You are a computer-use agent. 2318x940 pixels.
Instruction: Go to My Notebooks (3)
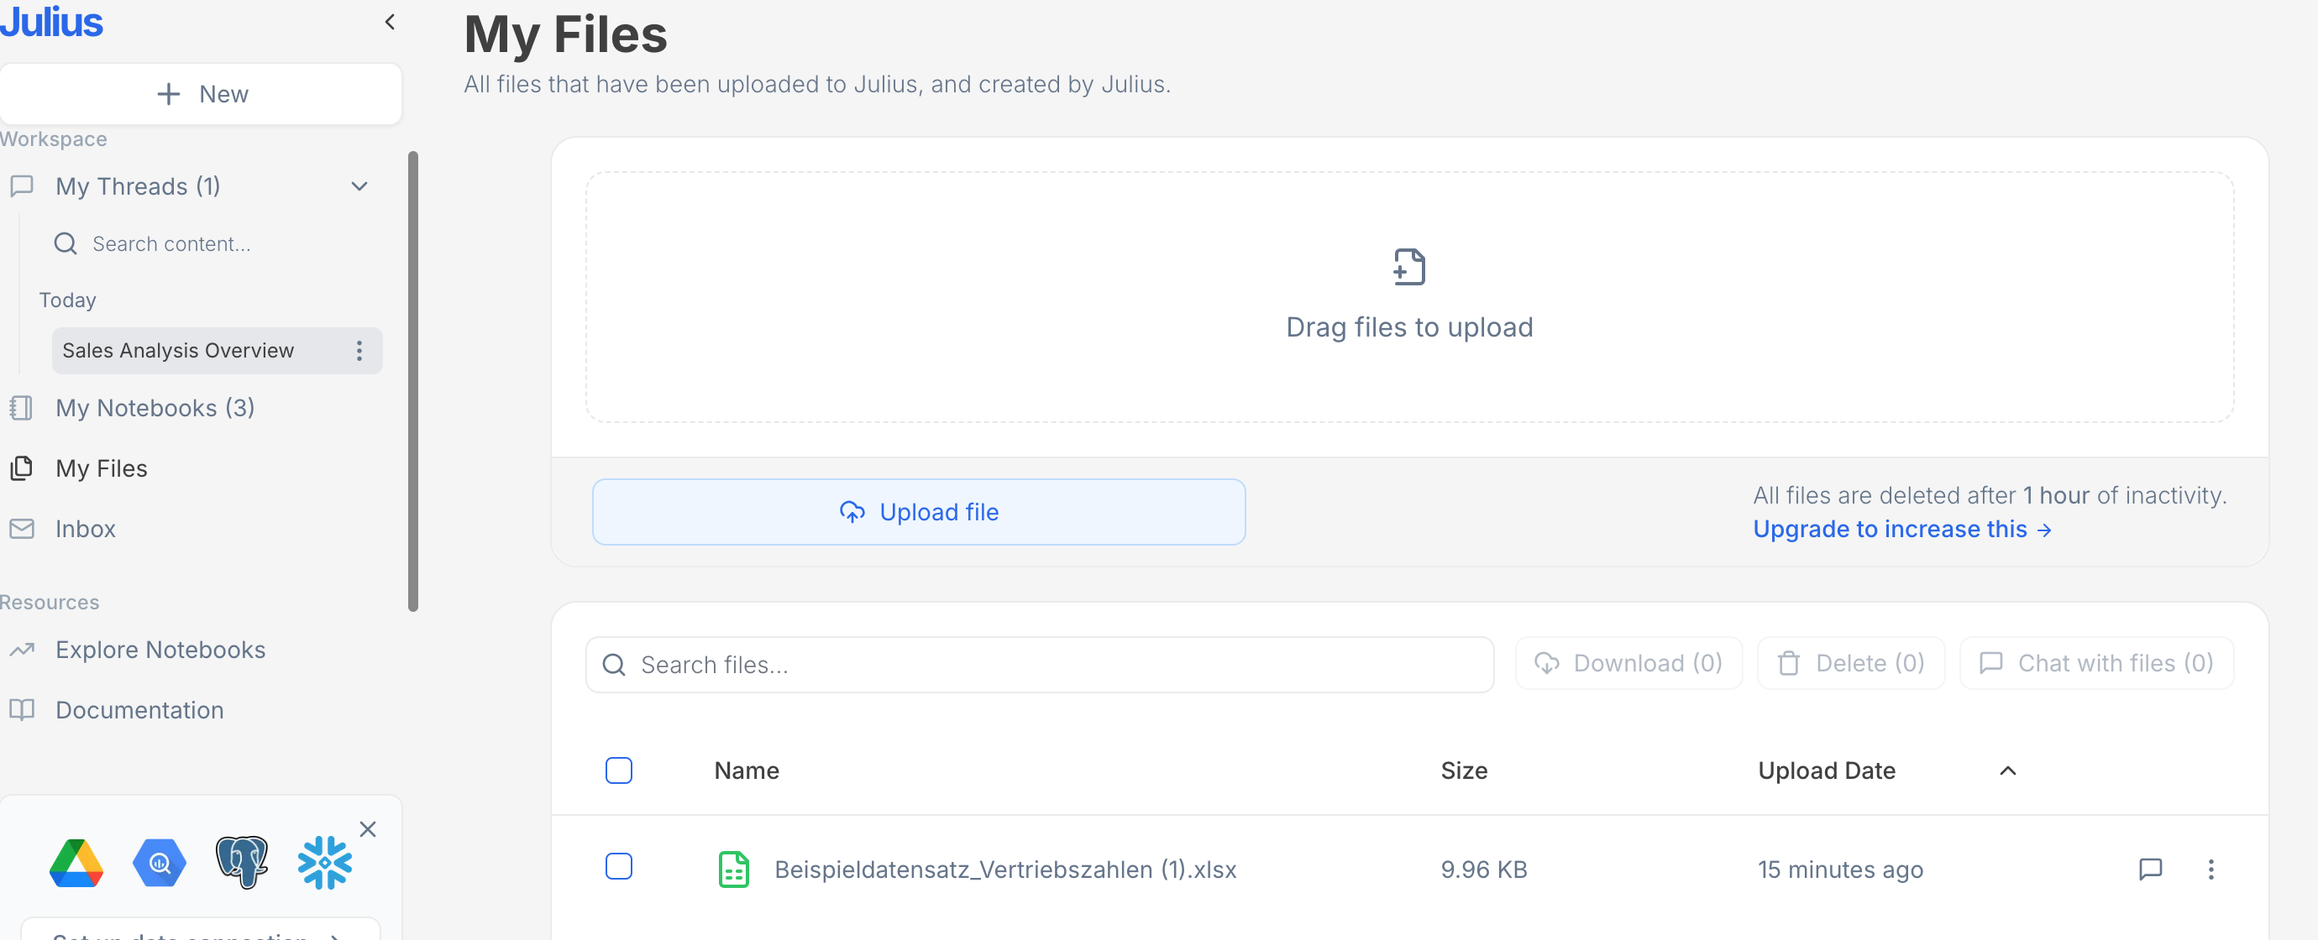click(x=155, y=408)
